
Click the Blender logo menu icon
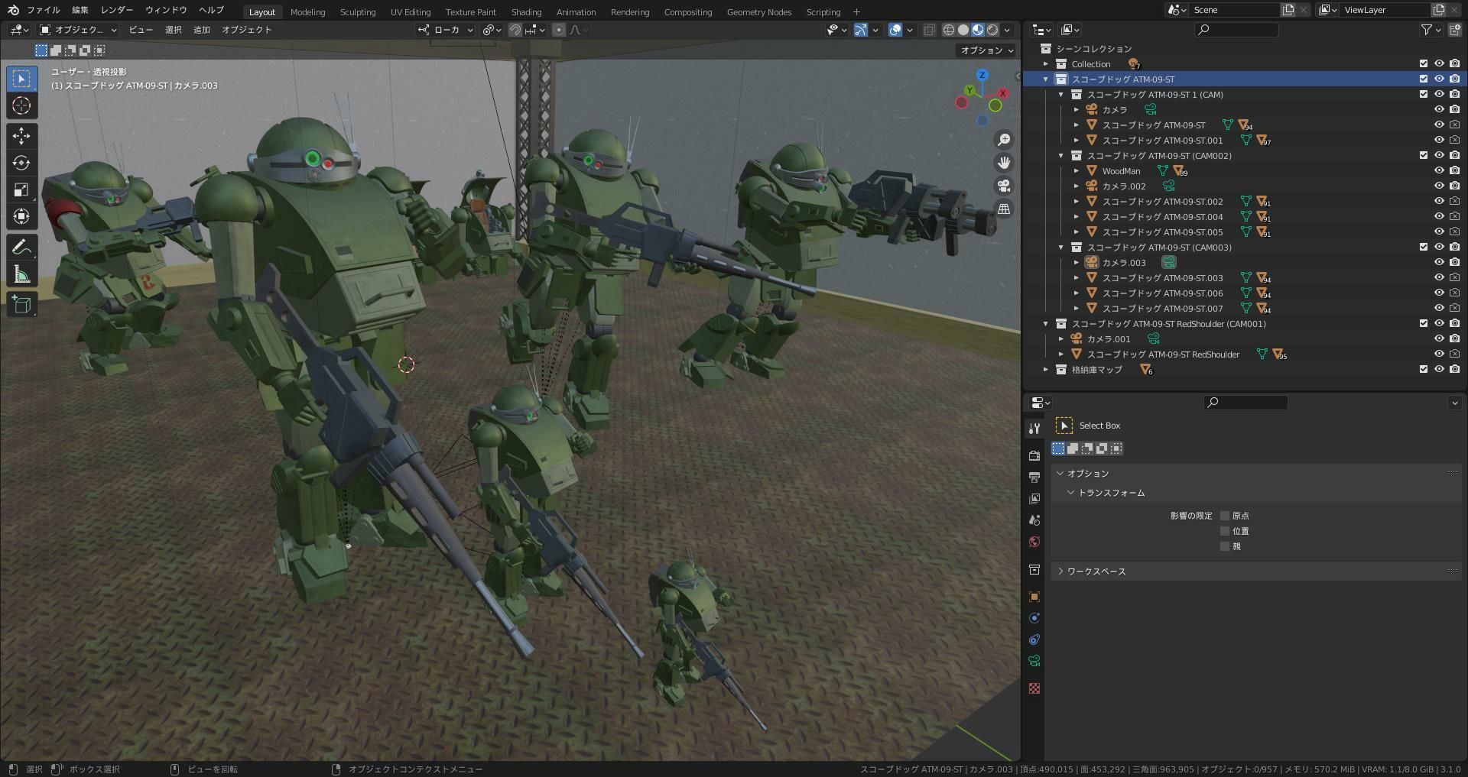click(x=13, y=10)
